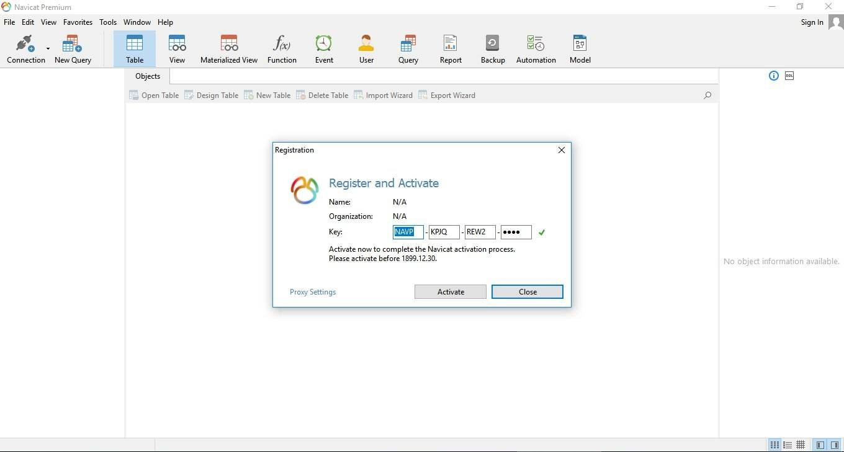Click the Activate button

(x=451, y=292)
